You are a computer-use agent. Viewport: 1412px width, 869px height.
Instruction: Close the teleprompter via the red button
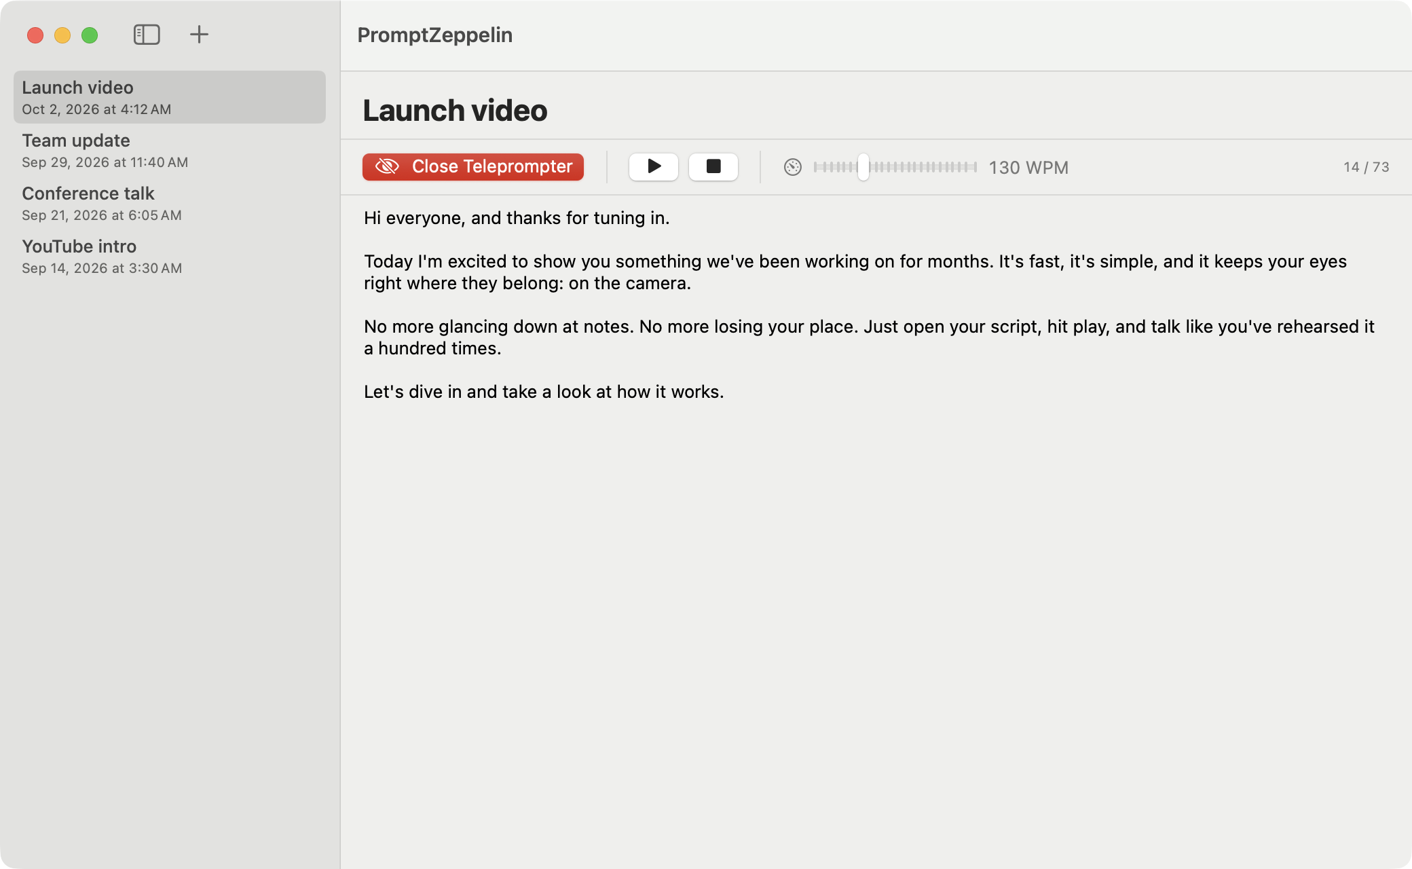(473, 166)
